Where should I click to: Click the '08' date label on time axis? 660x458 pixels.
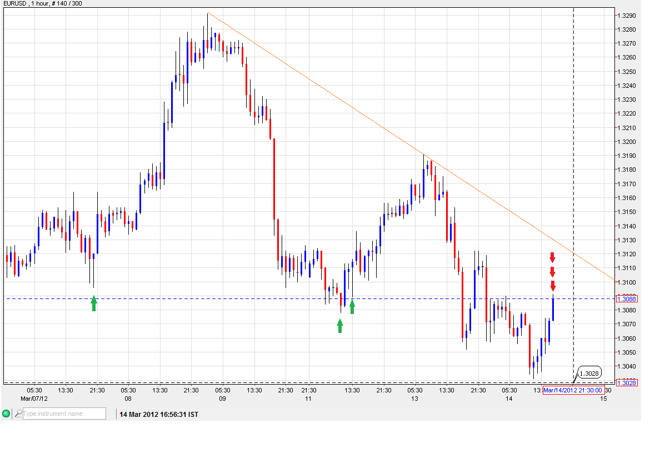tap(128, 398)
